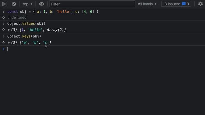Expand the [1, 'hello', Array(2)] result

pos(9,30)
